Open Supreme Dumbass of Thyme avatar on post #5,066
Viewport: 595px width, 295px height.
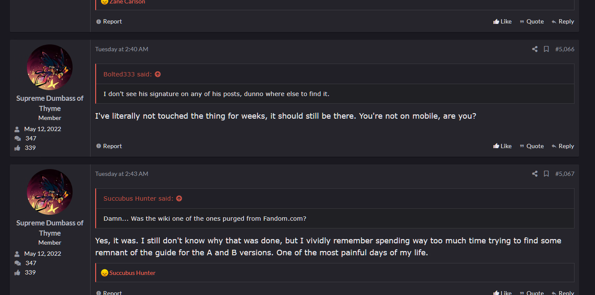tap(50, 67)
